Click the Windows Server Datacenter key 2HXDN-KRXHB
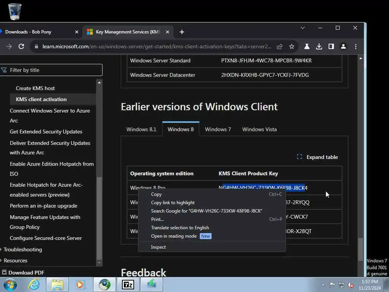The height and width of the screenshot is (292, 389). 265,75
